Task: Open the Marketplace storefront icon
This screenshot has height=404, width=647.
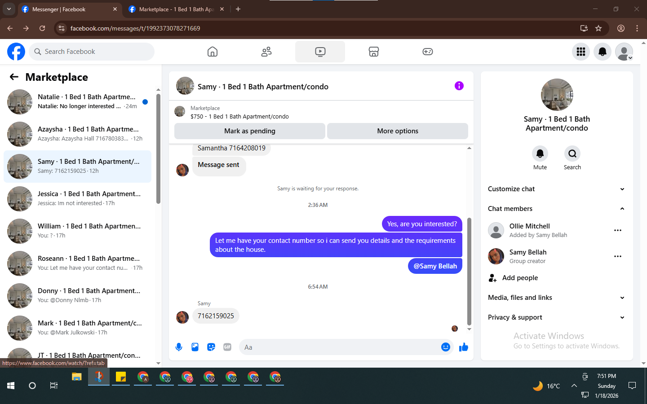Action: click(x=374, y=52)
